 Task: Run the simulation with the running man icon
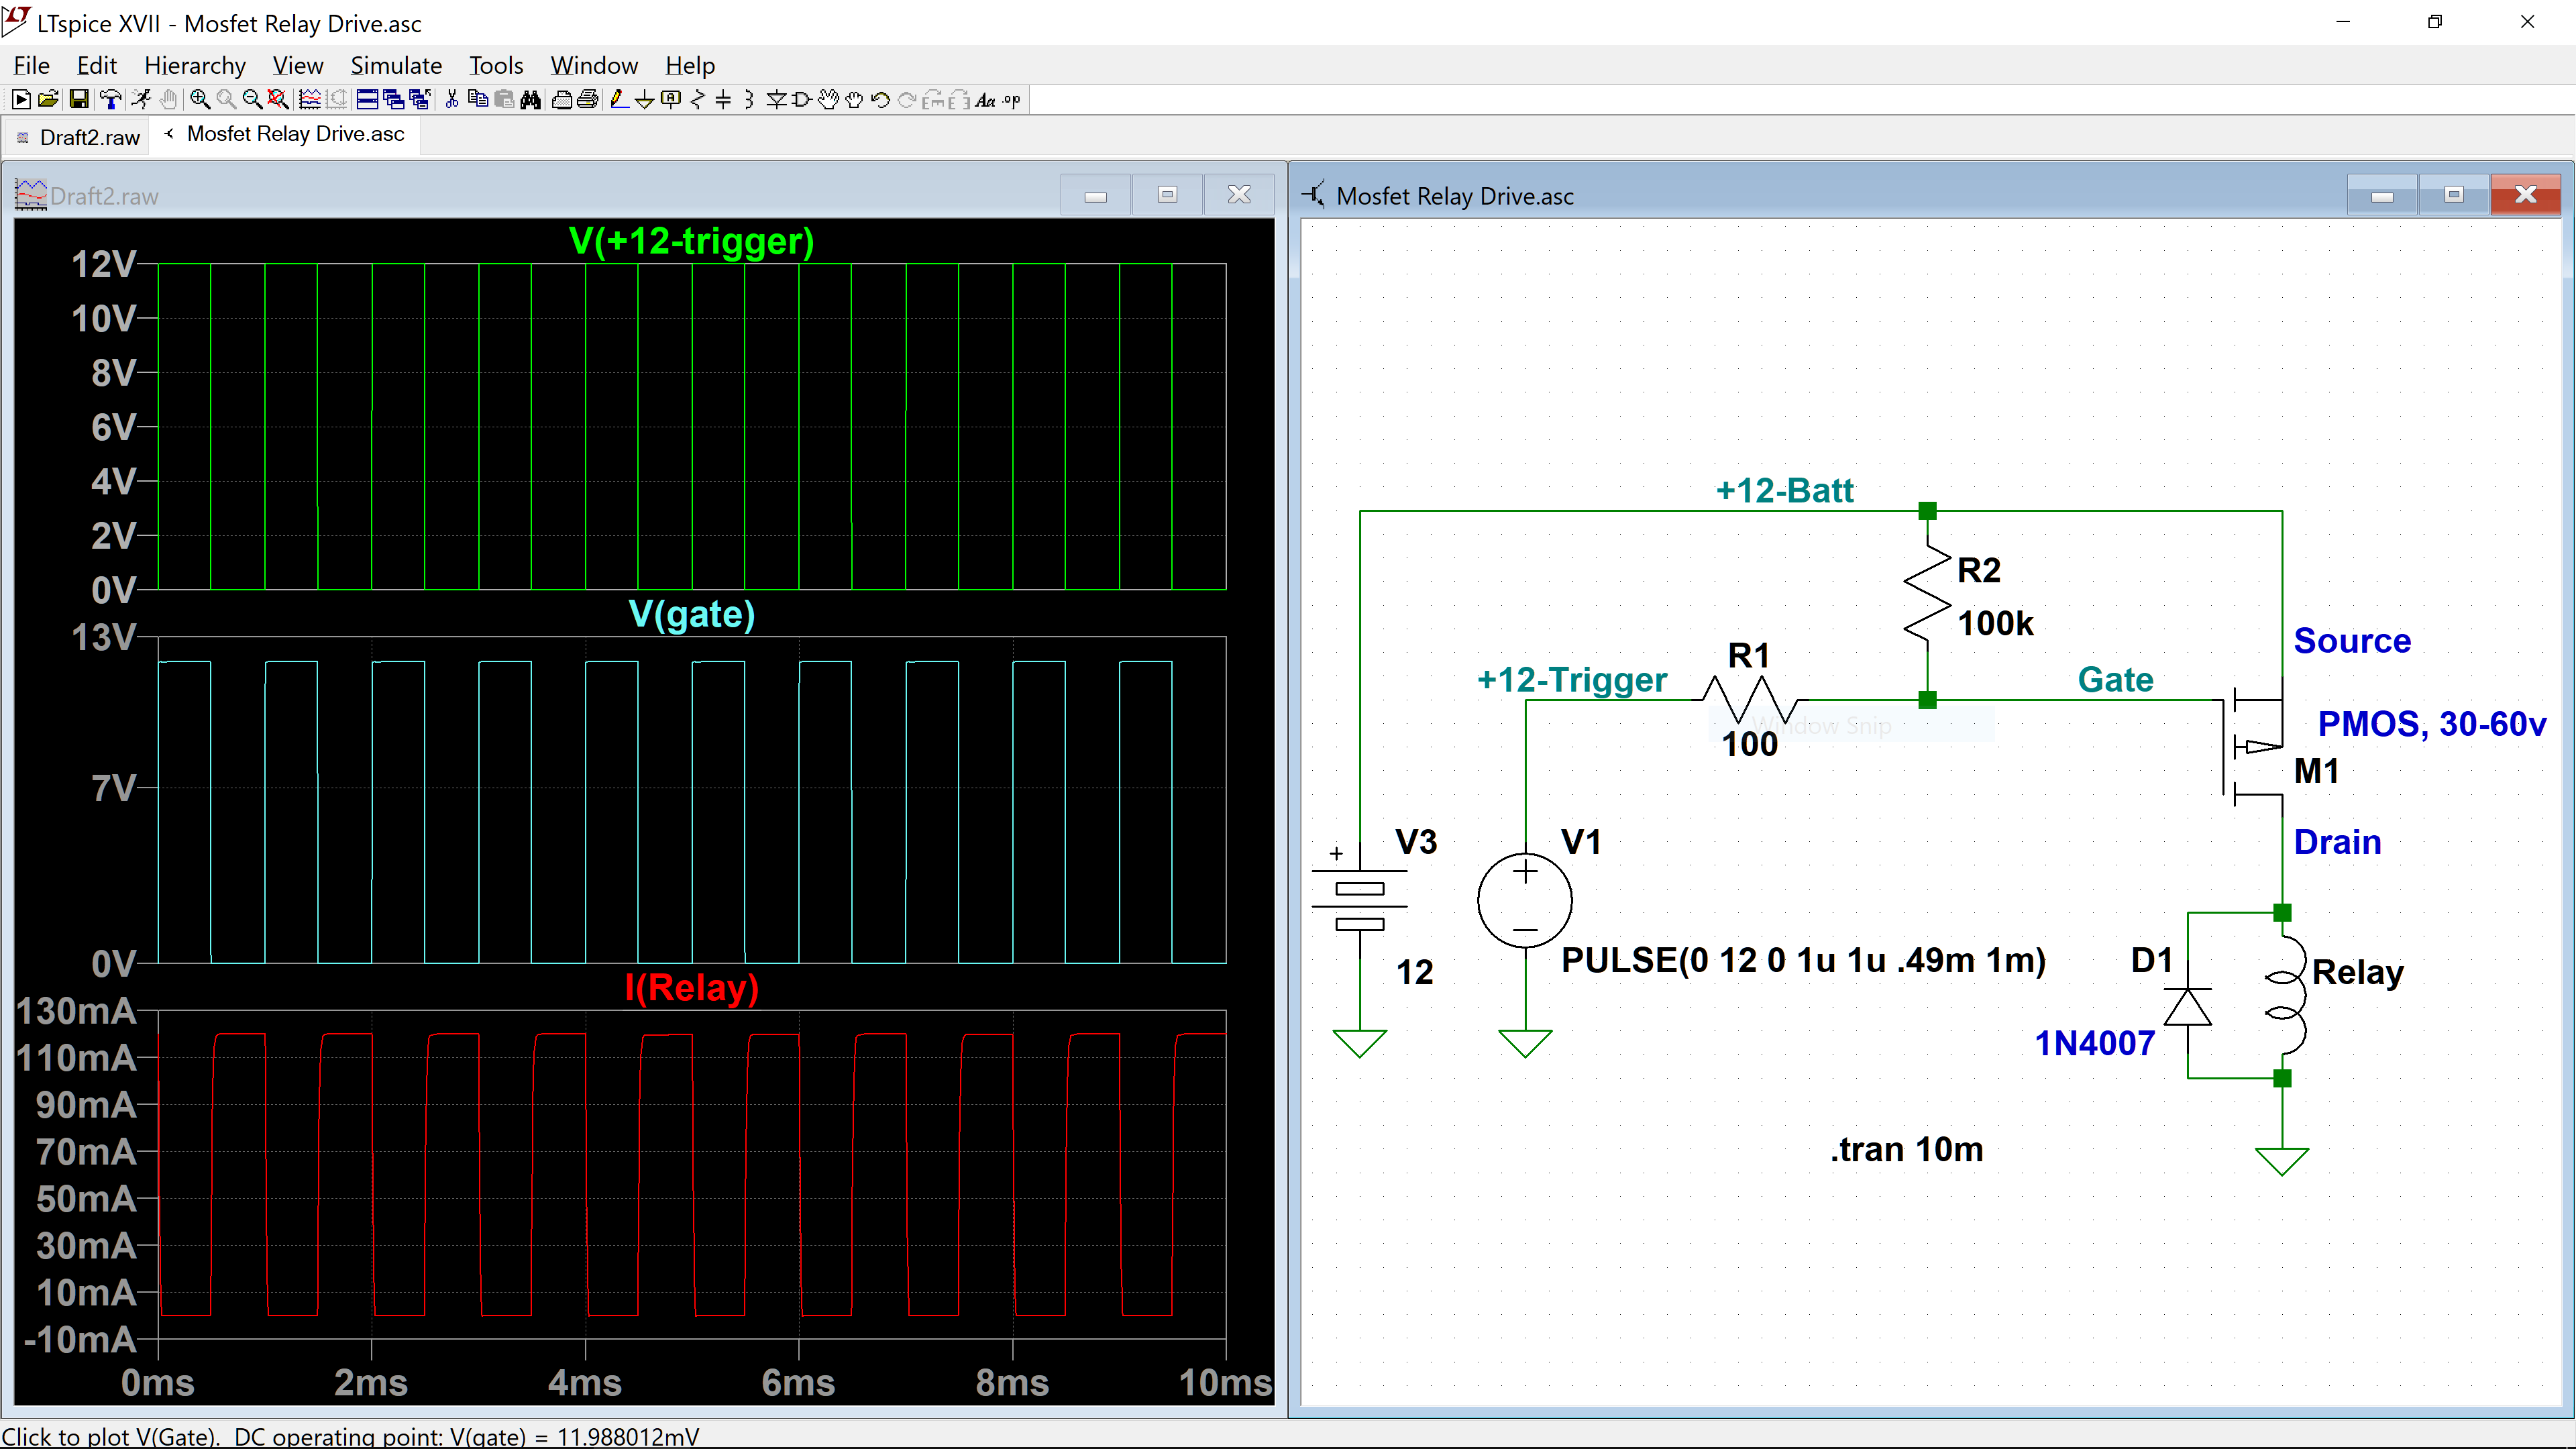(141, 100)
